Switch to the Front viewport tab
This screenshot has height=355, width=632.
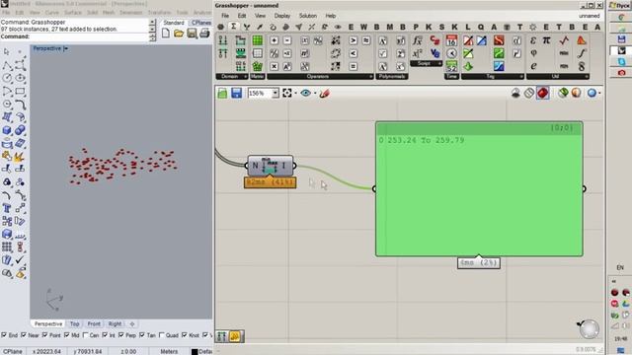click(x=94, y=323)
